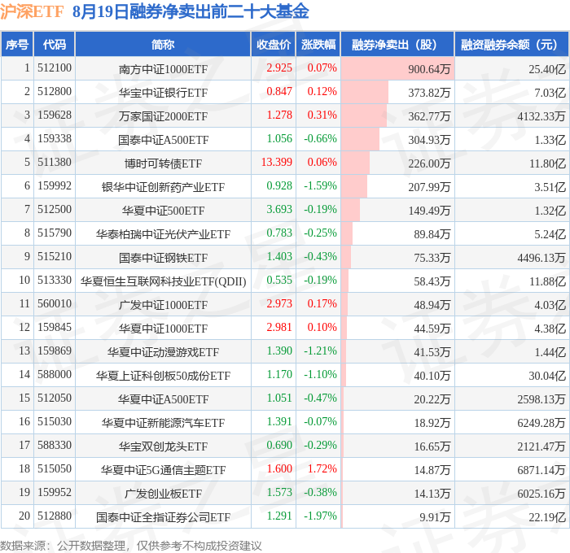
Task: Click the 373.82万 net sell value
Action: [x=429, y=93]
